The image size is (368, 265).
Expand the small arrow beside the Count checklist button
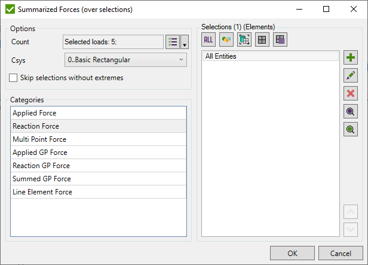185,42
